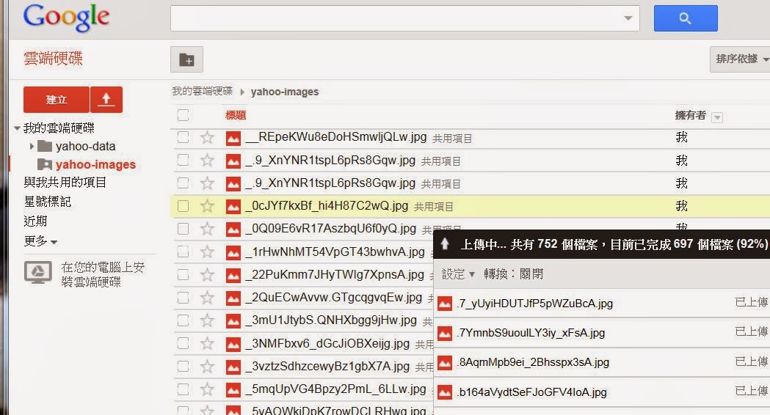Check the box for _3NMFbxv6_dGcJiOBXeijg.jpg

pos(184,343)
